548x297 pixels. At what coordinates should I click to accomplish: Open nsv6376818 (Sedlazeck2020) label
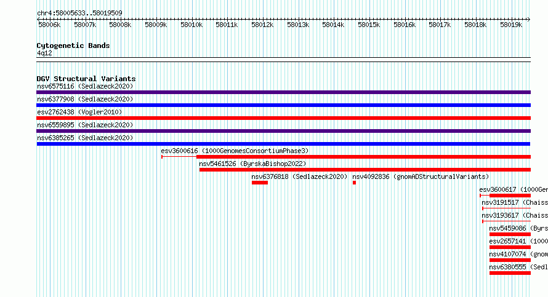pyautogui.click(x=299, y=176)
